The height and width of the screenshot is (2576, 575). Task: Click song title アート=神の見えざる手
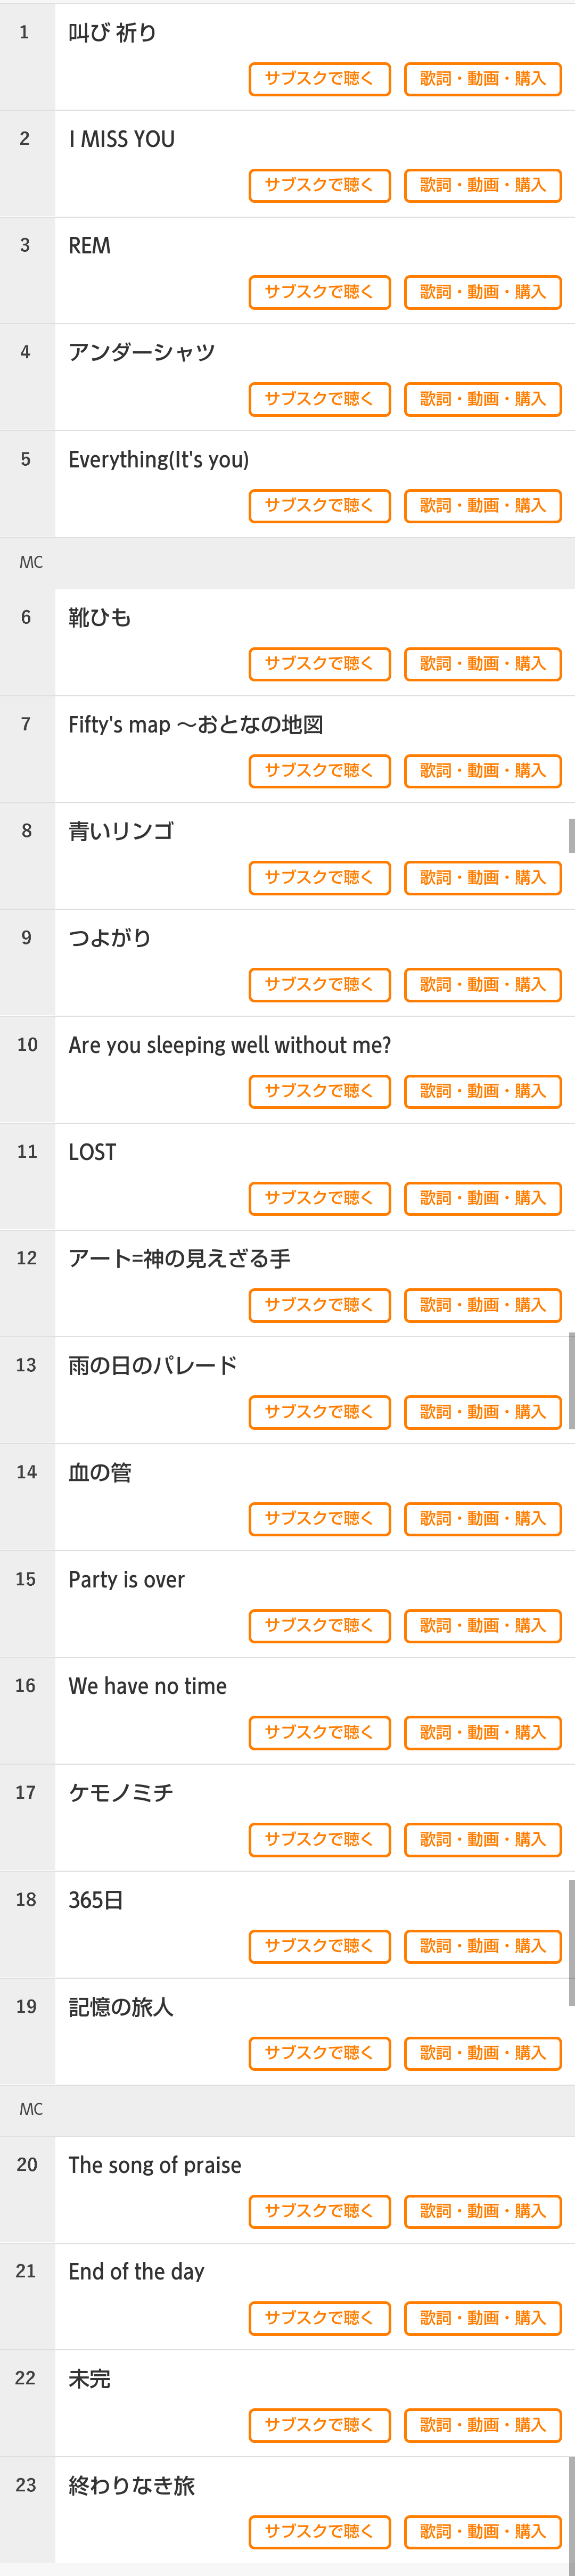[x=179, y=1259]
